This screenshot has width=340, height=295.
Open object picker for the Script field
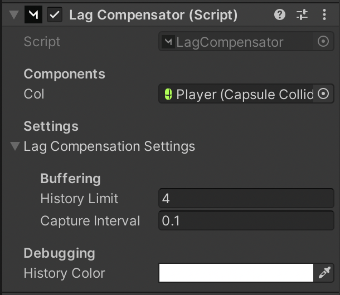[323, 42]
